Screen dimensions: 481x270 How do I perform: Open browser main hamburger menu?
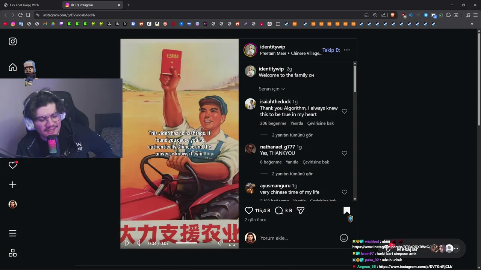(476, 15)
